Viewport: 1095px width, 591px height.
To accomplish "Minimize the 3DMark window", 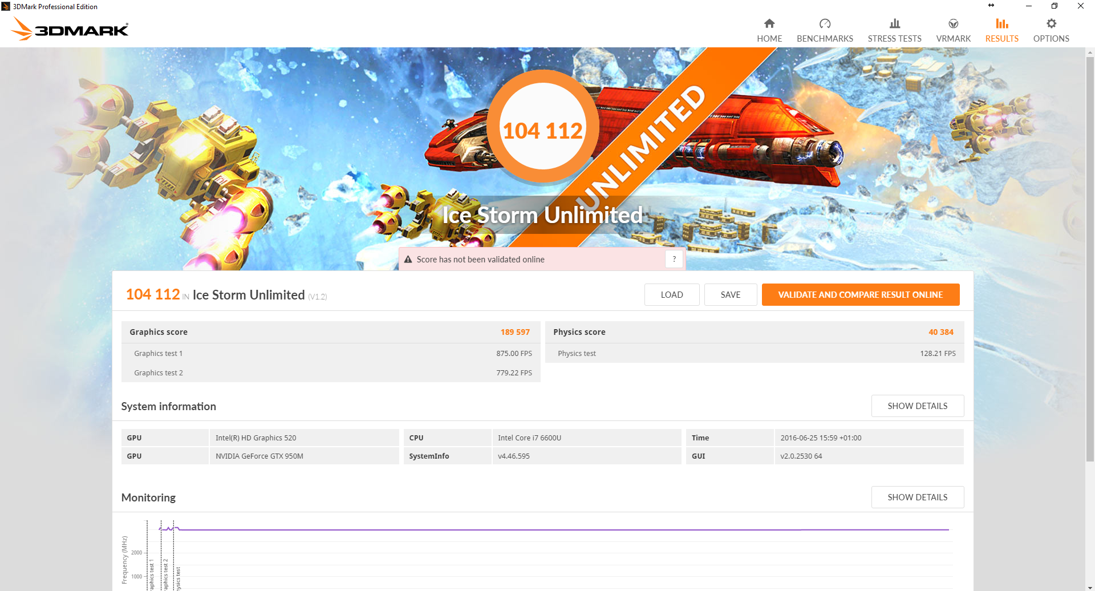I will tap(1029, 6).
